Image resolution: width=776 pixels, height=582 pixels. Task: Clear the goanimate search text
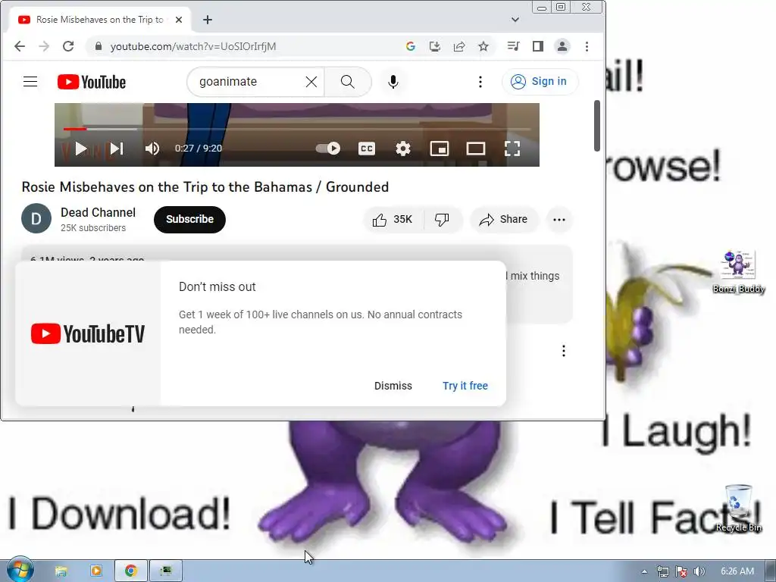311,82
